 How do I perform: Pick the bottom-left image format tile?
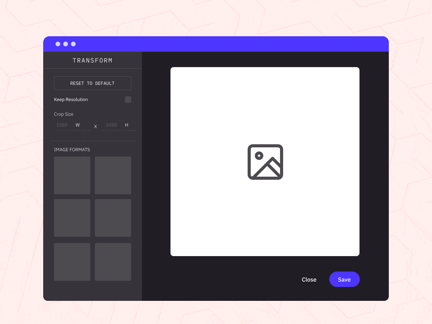click(x=72, y=262)
